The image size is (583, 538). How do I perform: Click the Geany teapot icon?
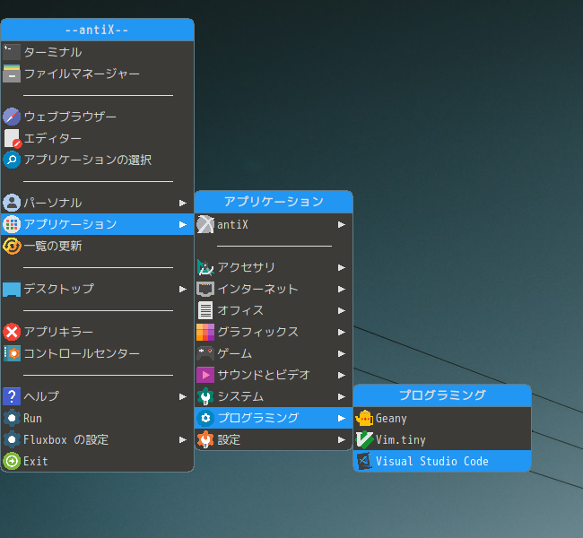pyautogui.click(x=364, y=418)
